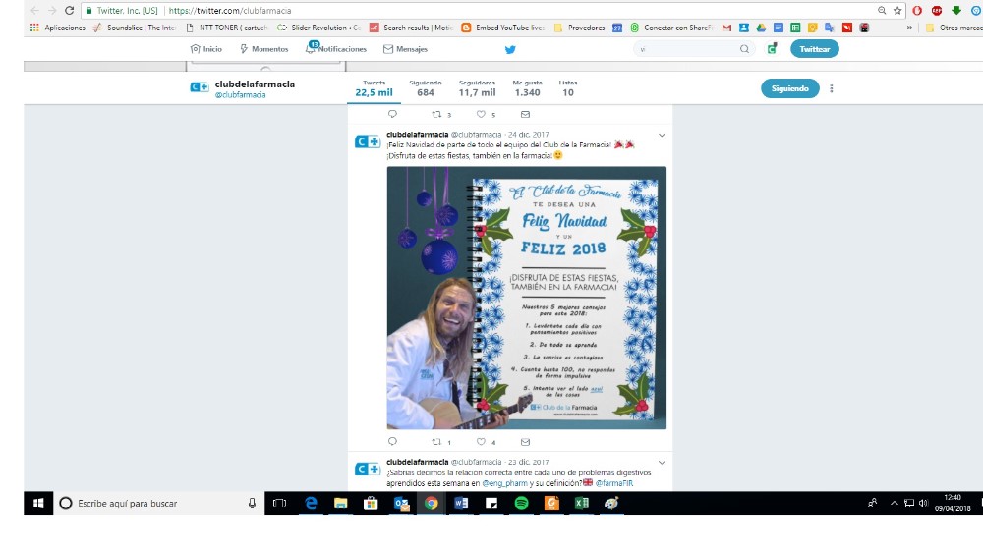Go to Inicio in Twitter navigation
The image size is (983, 553).
tap(206, 49)
